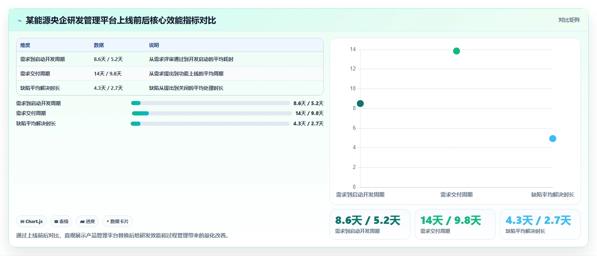Select table cell 缺陷平均解决时长
This screenshot has height=256, width=597.
point(40,88)
